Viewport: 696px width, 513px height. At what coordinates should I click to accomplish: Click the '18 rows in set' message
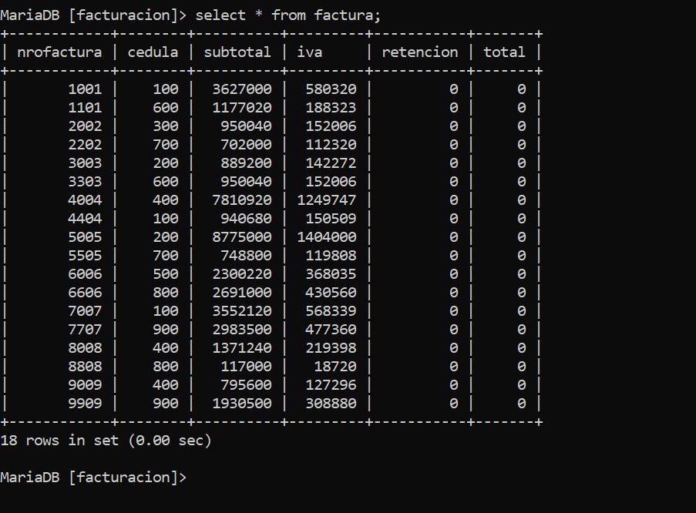click(x=106, y=441)
